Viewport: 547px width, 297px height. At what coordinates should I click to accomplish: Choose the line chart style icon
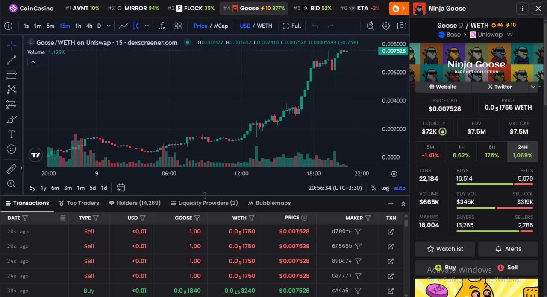tap(123, 26)
